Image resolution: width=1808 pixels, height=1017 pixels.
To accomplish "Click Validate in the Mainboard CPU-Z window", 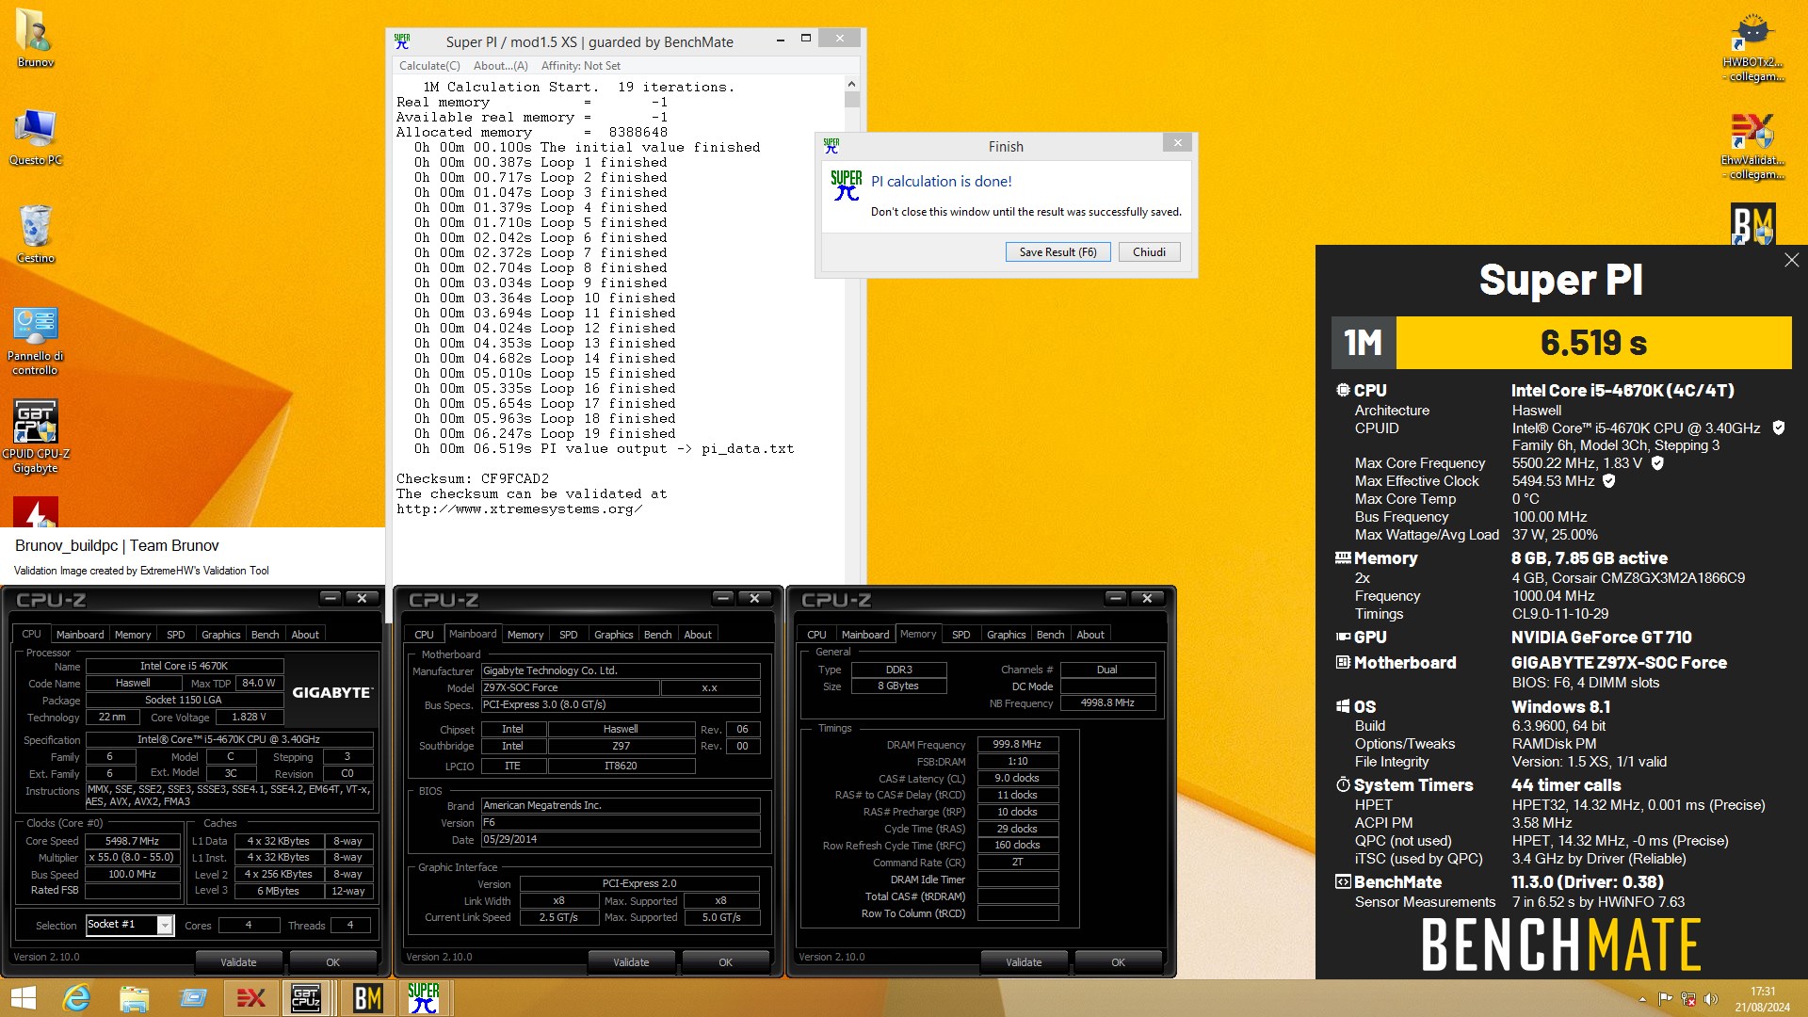I will pos(631,962).
